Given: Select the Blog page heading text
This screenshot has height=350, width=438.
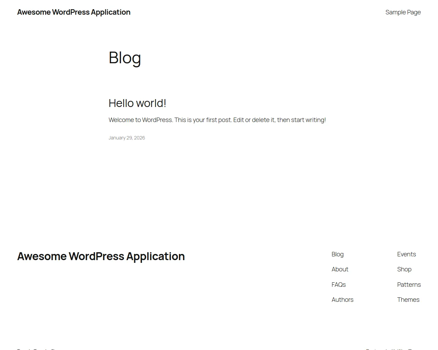Looking at the screenshot, I should [x=125, y=58].
